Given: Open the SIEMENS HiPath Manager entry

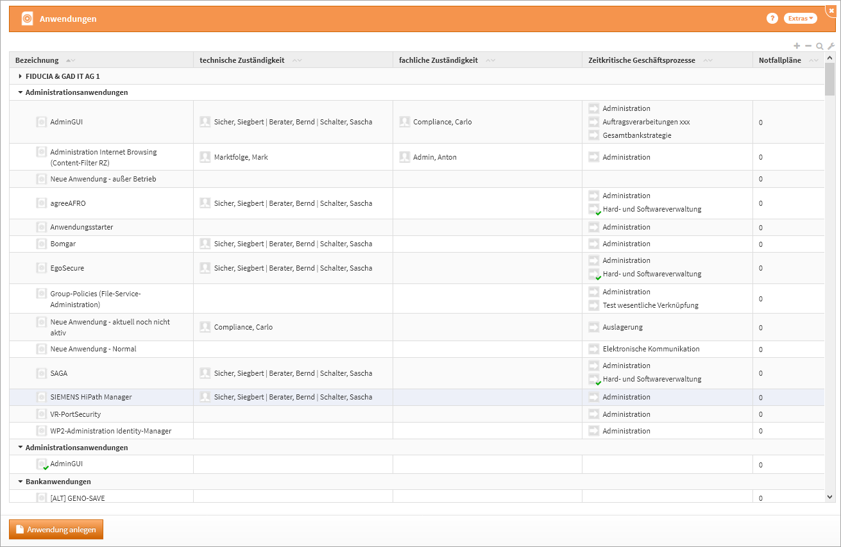Looking at the screenshot, I should tap(91, 397).
